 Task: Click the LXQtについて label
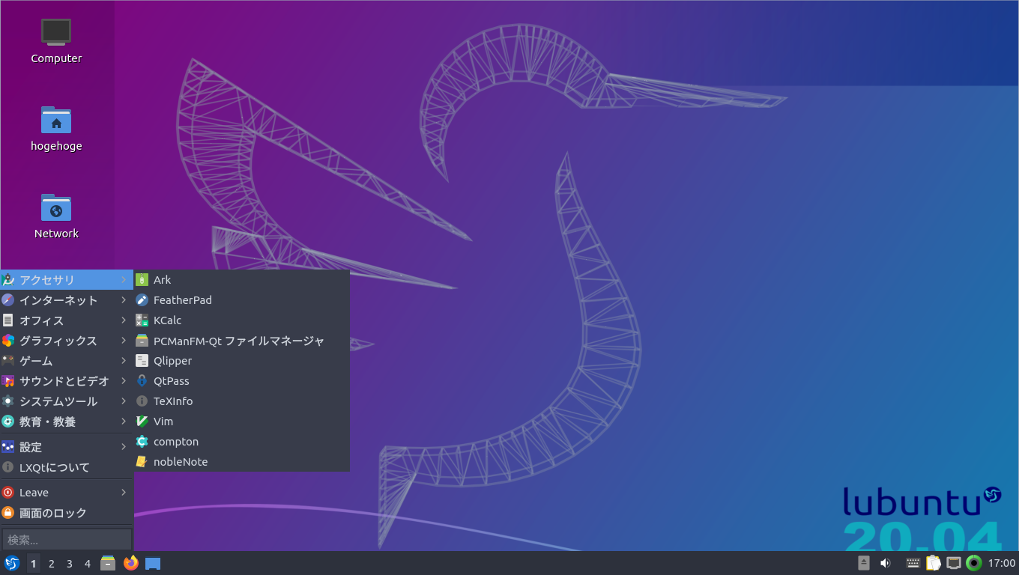(55, 467)
